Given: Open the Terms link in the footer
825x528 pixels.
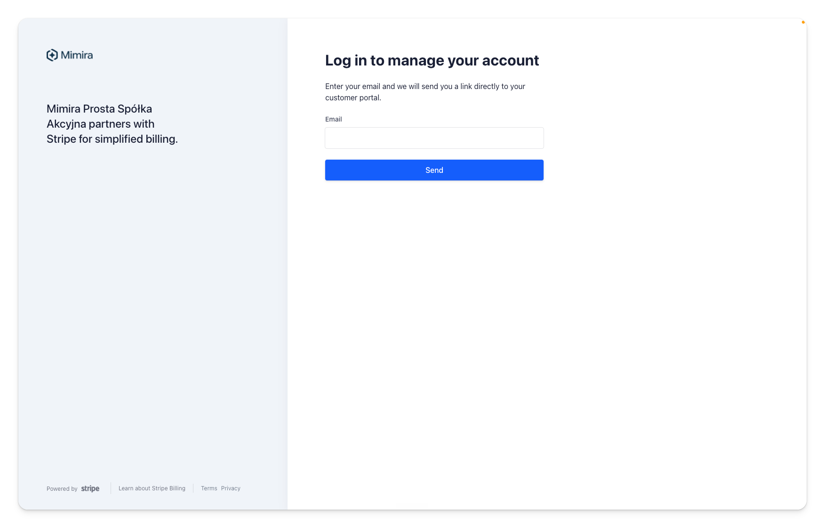Looking at the screenshot, I should [x=209, y=488].
